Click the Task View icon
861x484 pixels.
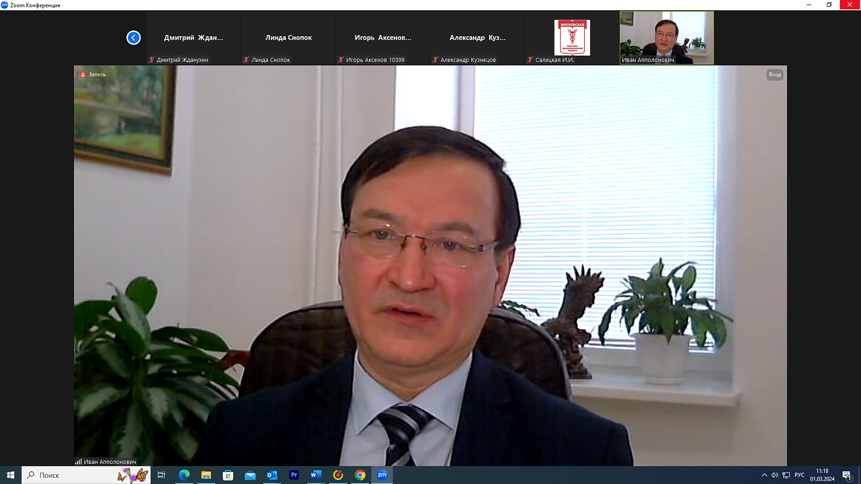point(161,475)
